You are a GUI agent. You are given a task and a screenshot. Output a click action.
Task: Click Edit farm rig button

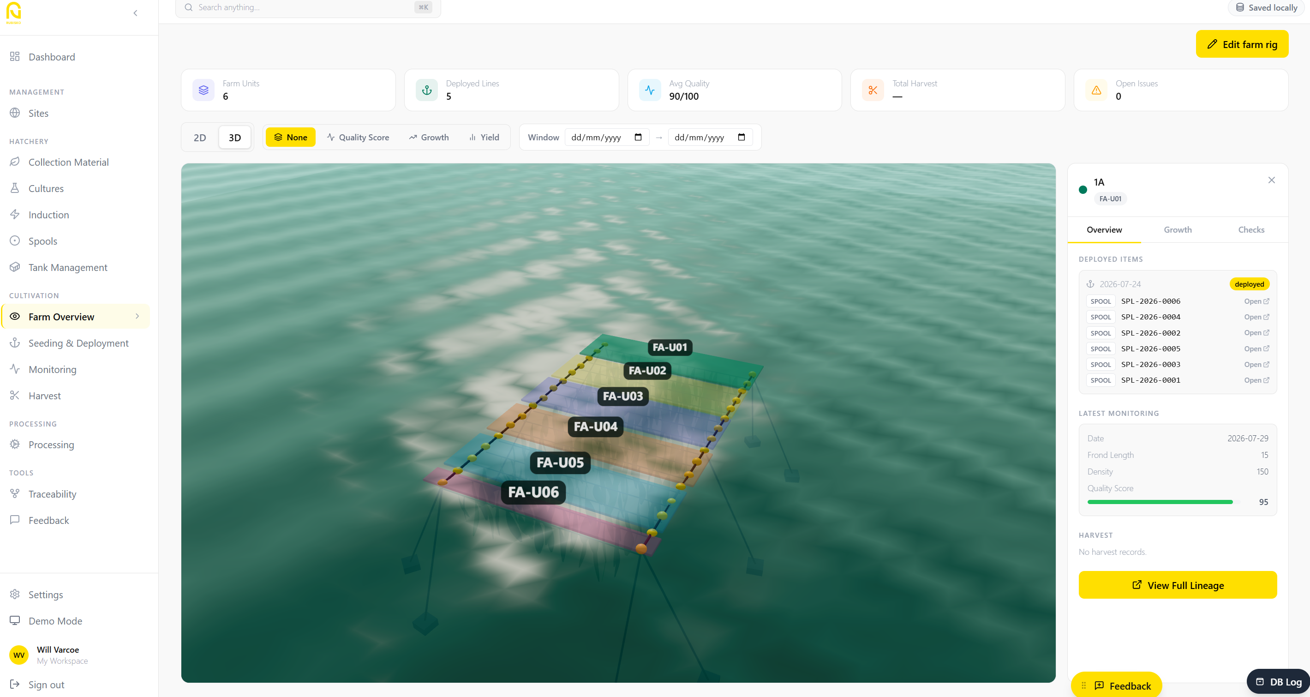(x=1242, y=44)
